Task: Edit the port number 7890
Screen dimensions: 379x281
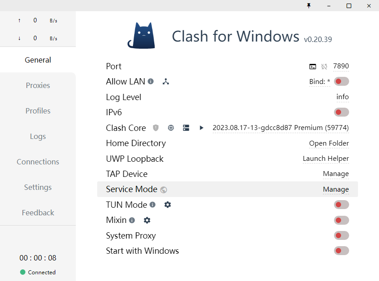Action: click(341, 66)
